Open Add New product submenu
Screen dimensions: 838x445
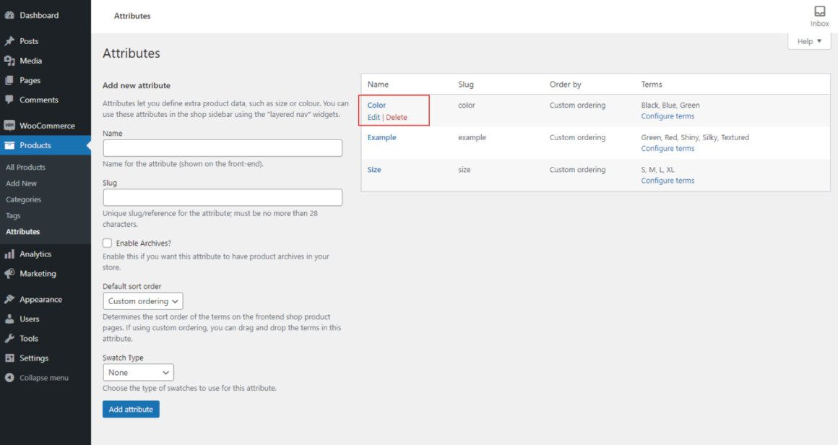click(x=22, y=183)
